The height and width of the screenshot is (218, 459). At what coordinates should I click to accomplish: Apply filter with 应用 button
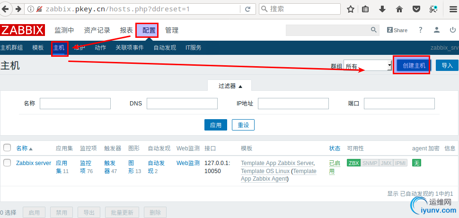[216, 125]
